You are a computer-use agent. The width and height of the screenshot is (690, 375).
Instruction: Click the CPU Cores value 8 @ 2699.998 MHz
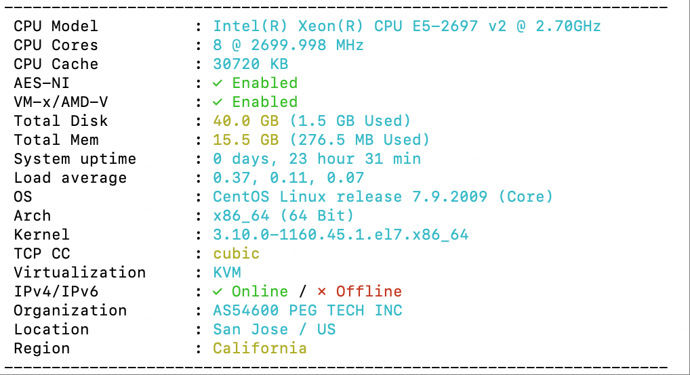click(x=288, y=45)
